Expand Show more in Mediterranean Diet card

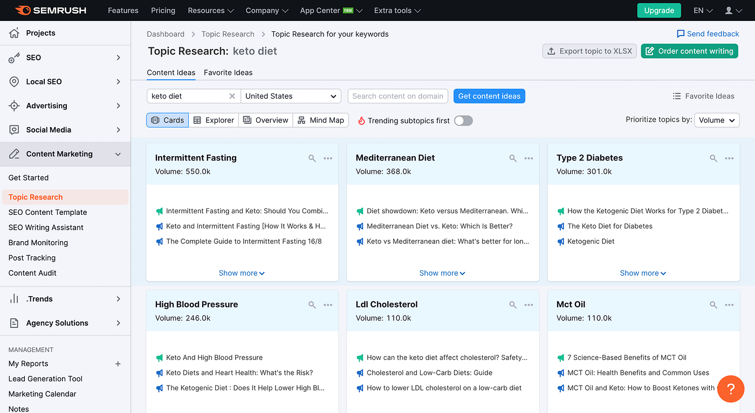[x=442, y=273]
